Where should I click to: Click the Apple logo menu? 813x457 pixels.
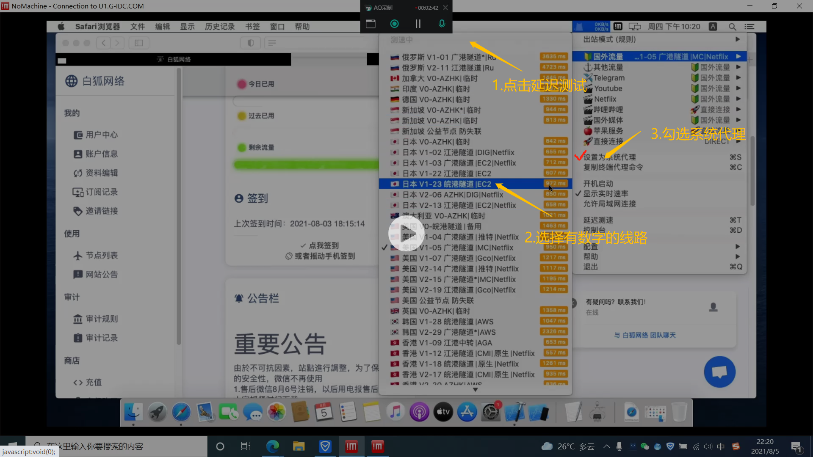(x=61, y=27)
